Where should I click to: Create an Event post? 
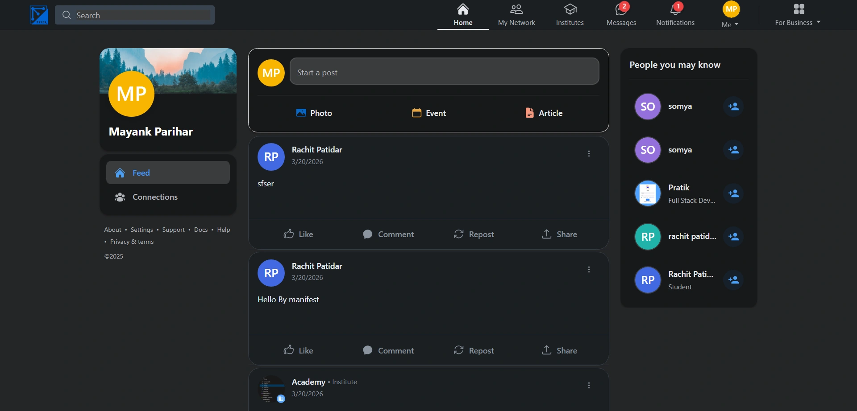pos(428,113)
